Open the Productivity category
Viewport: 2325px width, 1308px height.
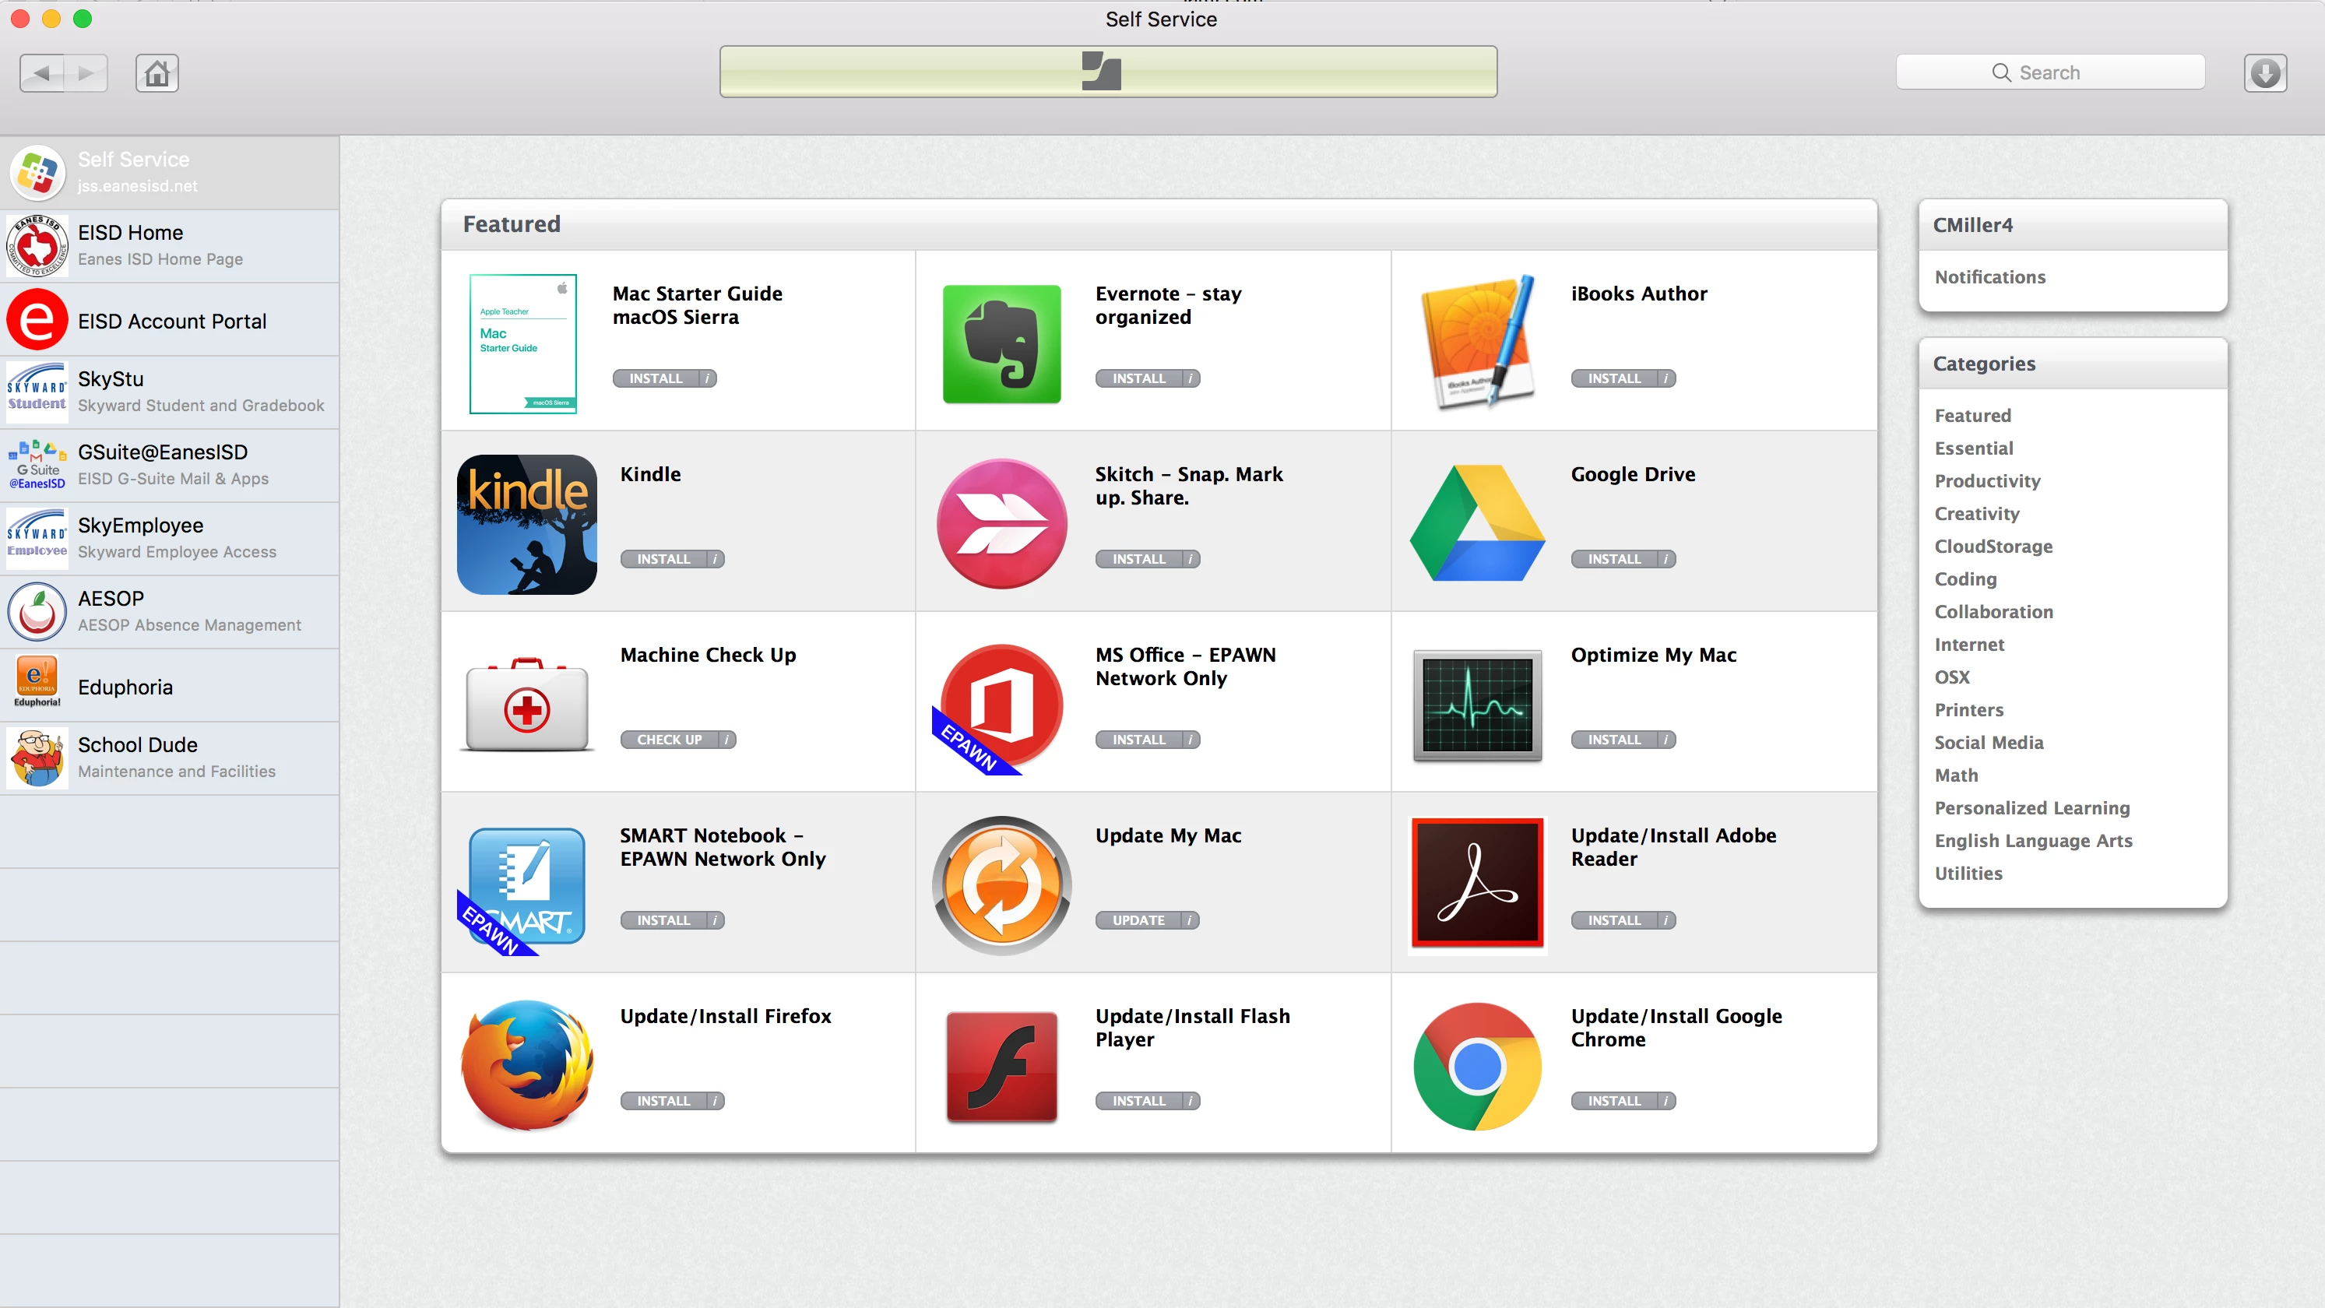[x=1986, y=481]
